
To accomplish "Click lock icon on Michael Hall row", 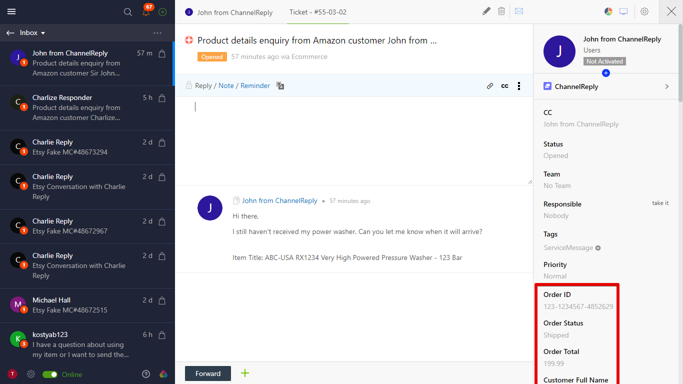I will [x=162, y=300].
